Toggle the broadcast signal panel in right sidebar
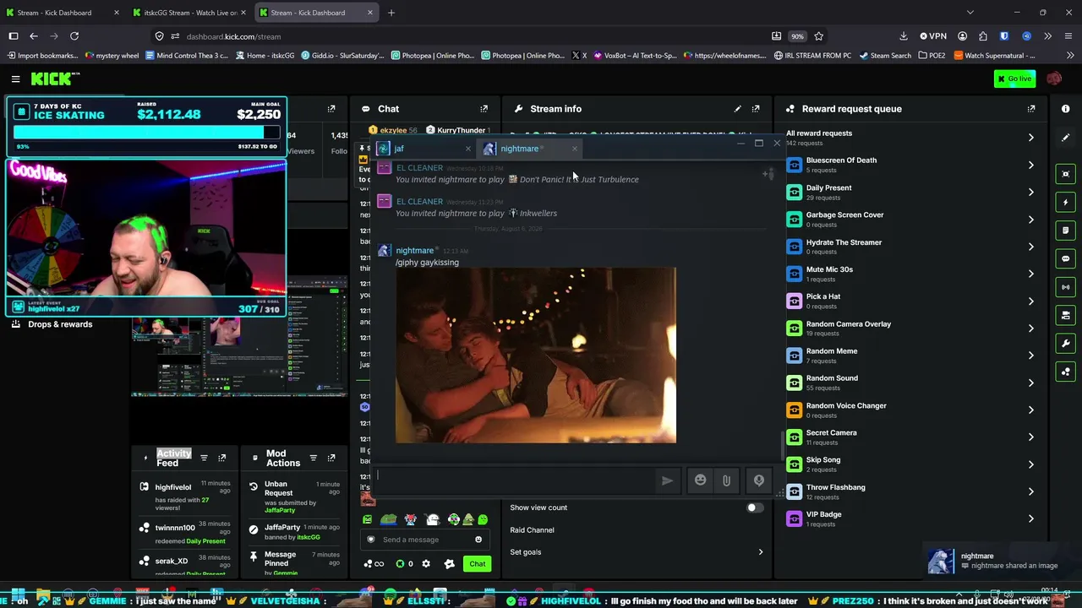Image resolution: width=1082 pixels, height=608 pixels. point(1065,287)
